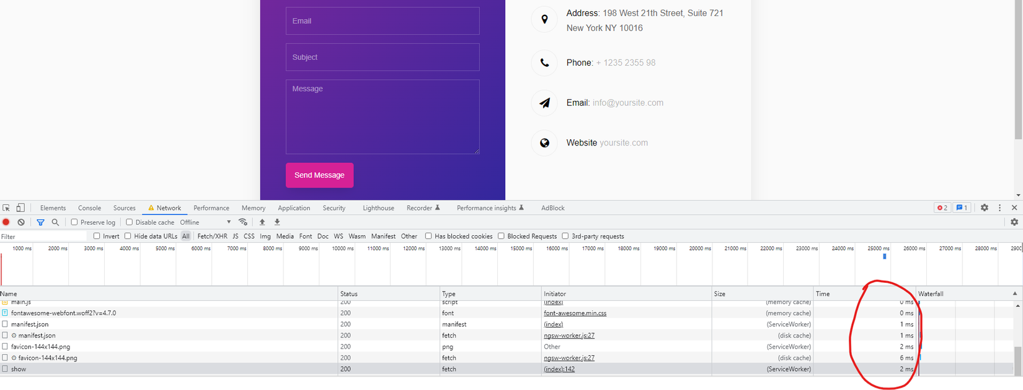The image size is (1023, 390).
Task: Open the Lighthouse tab
Action: (378, 208)
